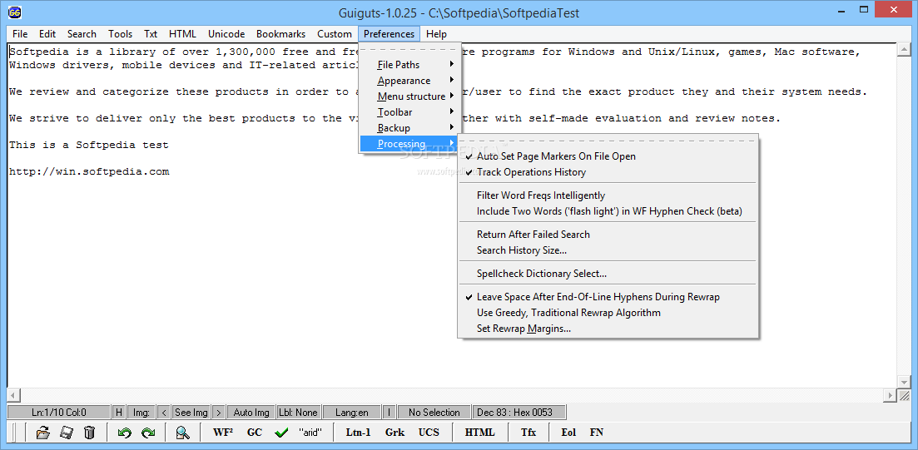
Task: Enable Include Two Words in WF Hyphen Check
Action: click(x=608, y=211)
